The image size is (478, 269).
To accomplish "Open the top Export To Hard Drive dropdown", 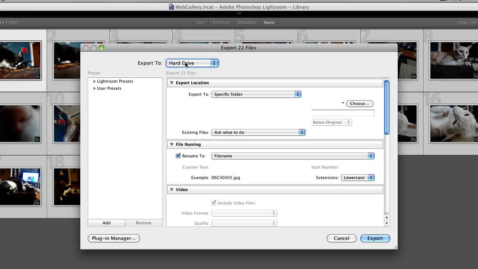I will click(192, 63).
